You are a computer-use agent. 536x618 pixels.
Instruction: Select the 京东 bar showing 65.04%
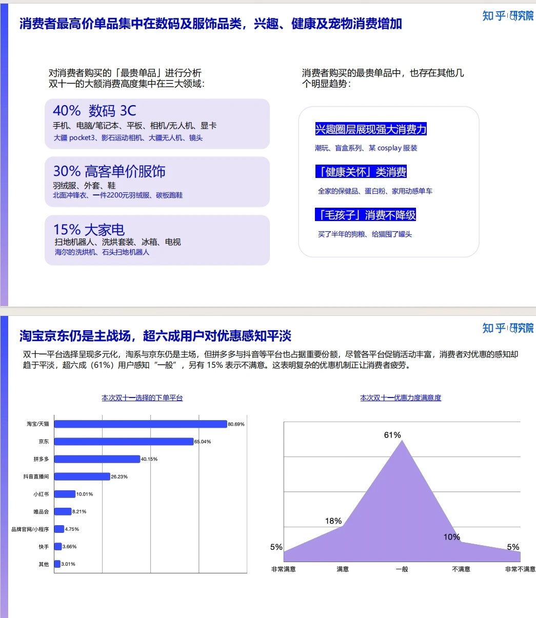123,441
